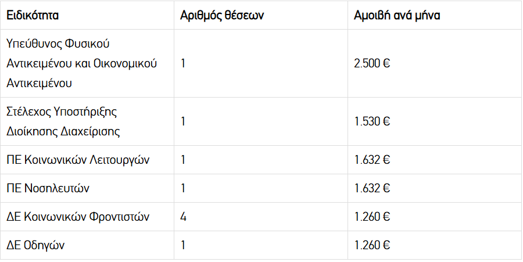Click positions count for ΠΕ Νοσηλευτών
523x262 pixels.
pos(261,188)
